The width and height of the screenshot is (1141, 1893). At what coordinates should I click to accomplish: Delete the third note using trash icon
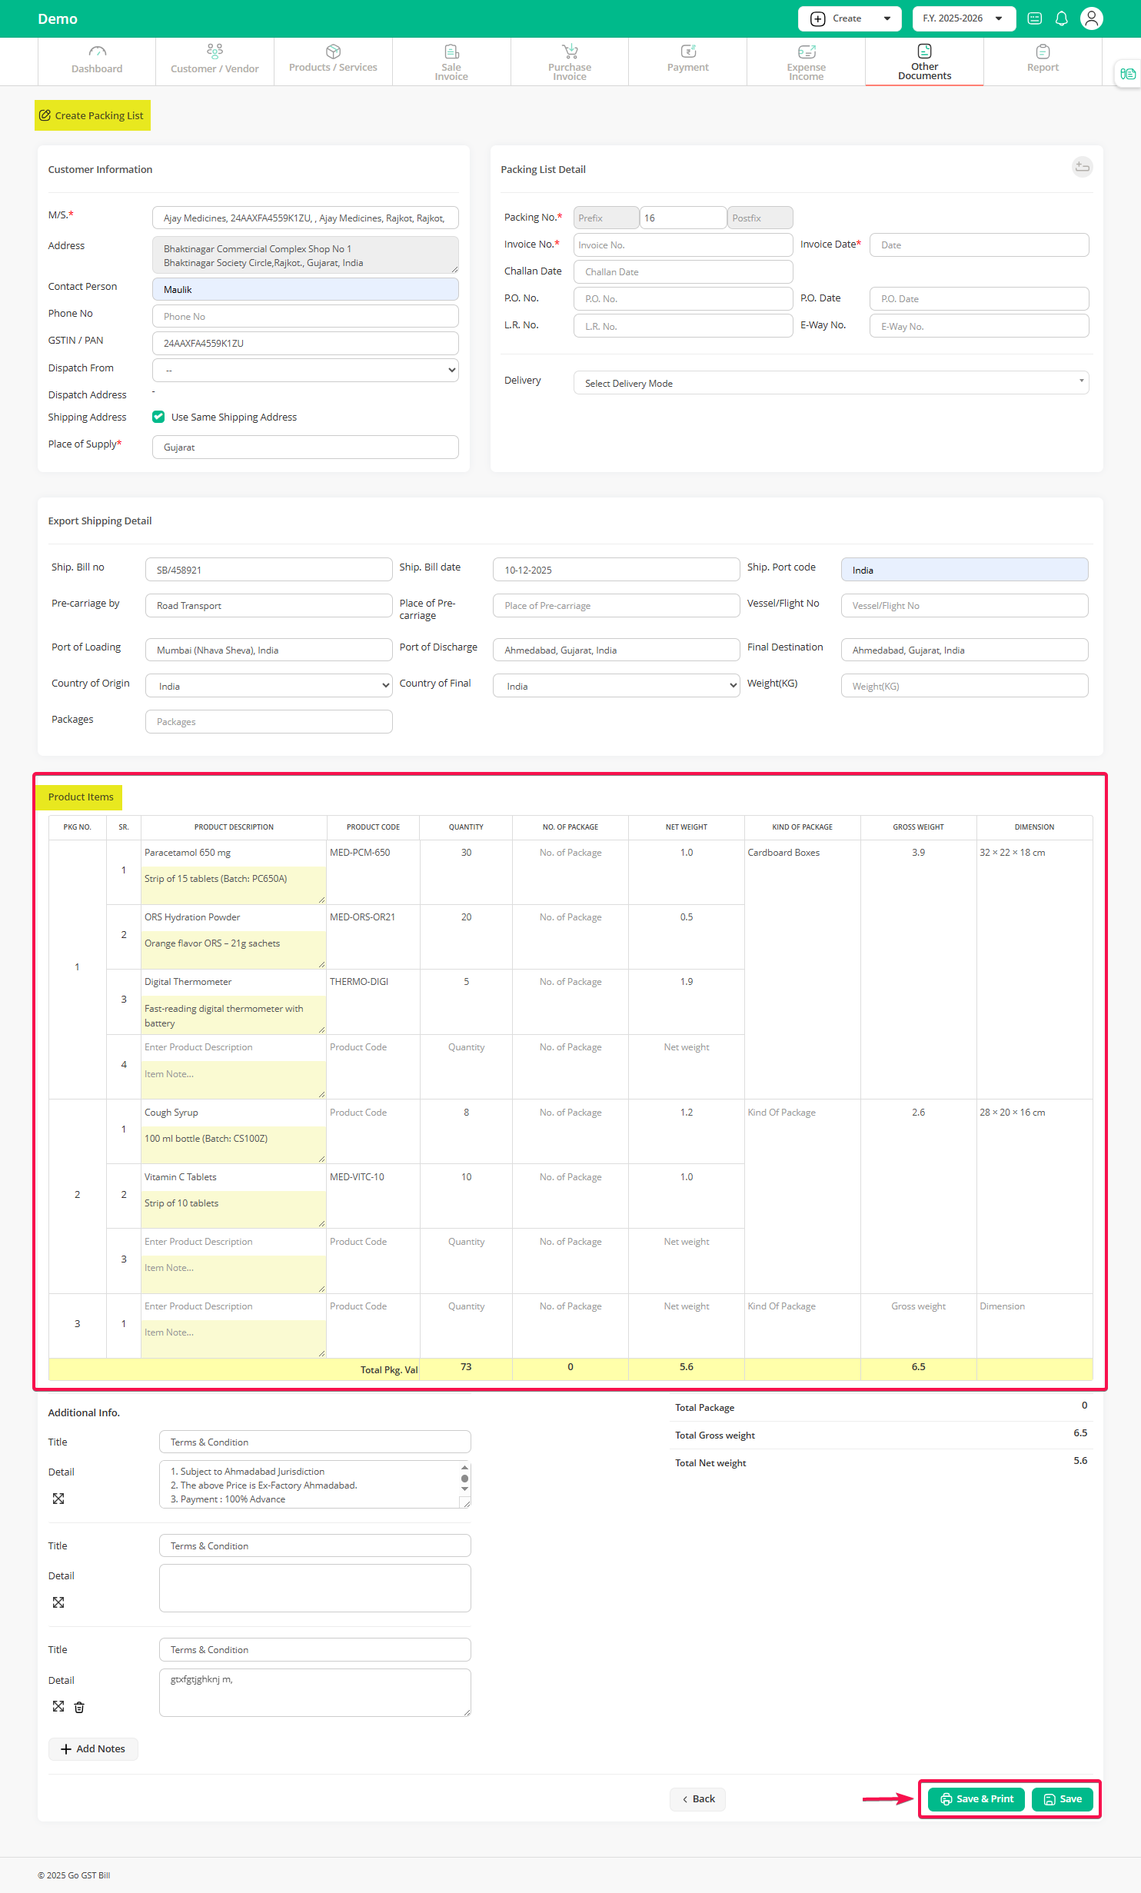tap(79, 1707)
